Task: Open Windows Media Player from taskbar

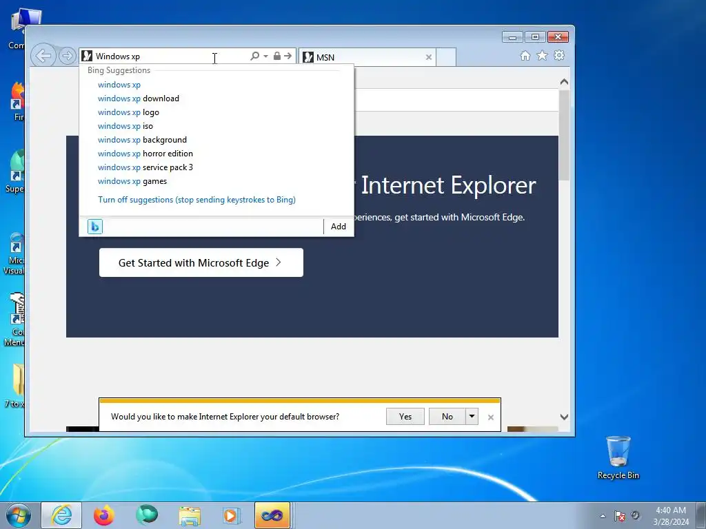Action: pos(232,515)
